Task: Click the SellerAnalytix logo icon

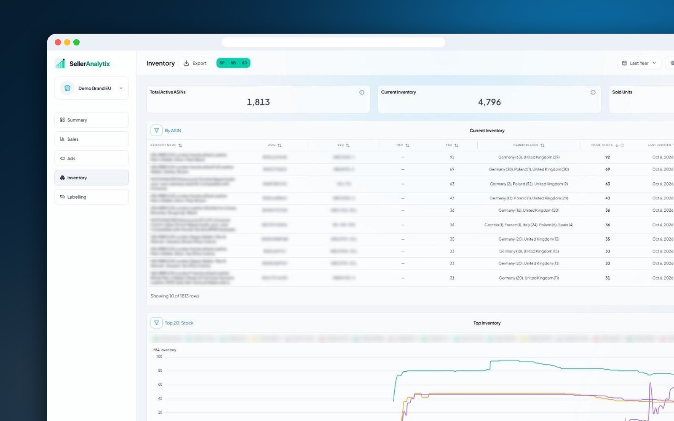Action: (x=60, y=64)
